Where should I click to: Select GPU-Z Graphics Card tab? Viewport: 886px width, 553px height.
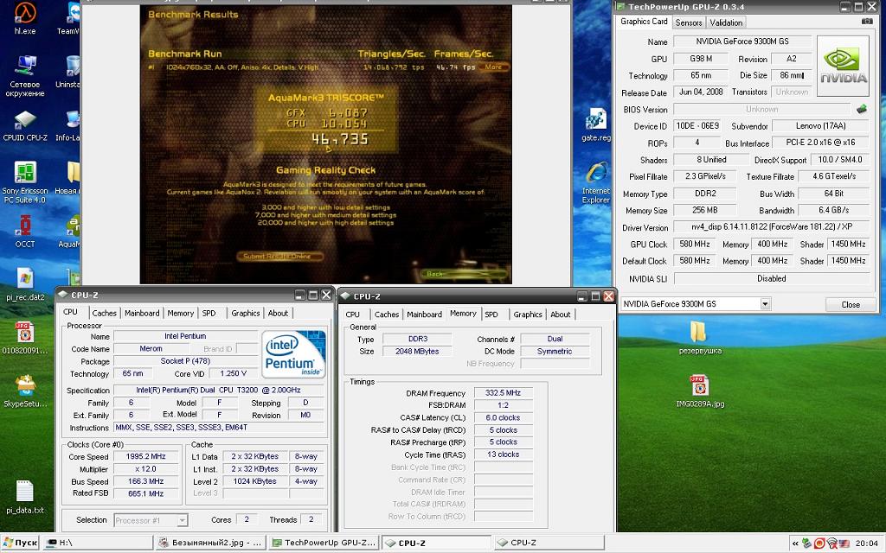644,22
